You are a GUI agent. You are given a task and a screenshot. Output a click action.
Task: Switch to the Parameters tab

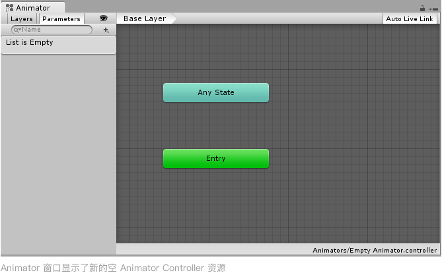61,19
